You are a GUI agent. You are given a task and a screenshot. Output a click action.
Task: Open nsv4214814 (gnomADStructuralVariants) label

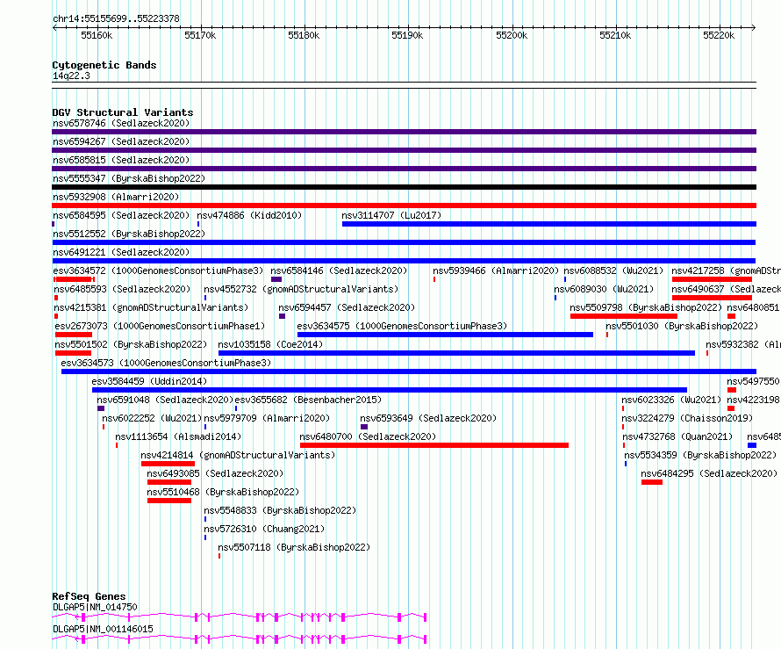[238, 455]
